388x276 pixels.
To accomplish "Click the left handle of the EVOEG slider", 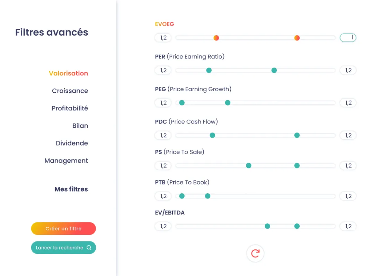I will click(216, 38).
